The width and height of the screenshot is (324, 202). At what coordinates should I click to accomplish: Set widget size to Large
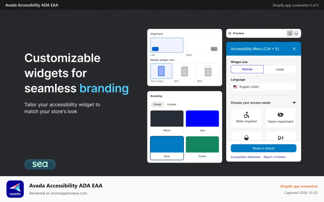[280, 69]
